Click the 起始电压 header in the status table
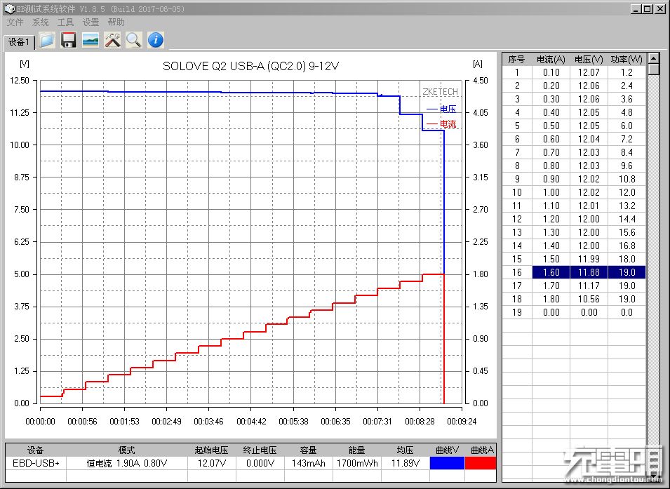 (211, 450)
